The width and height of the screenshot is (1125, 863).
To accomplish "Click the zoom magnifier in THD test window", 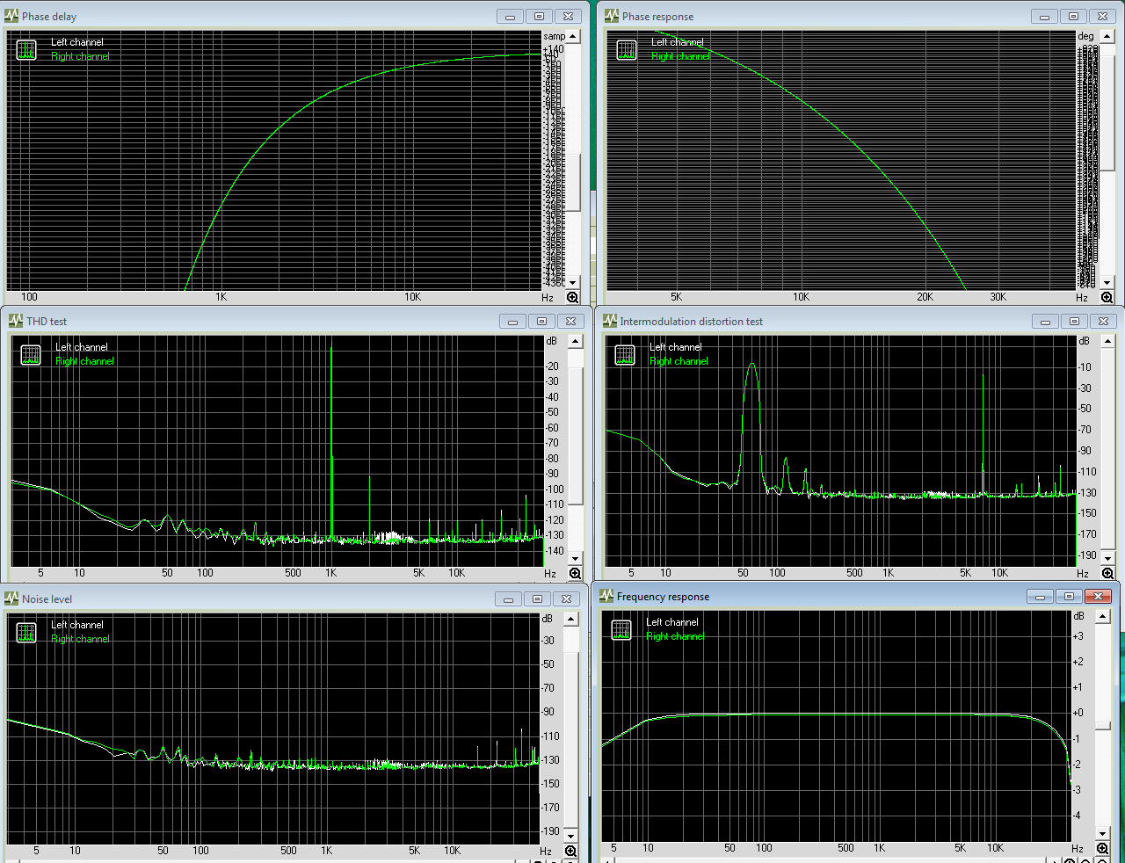I will tap(575, 574).
